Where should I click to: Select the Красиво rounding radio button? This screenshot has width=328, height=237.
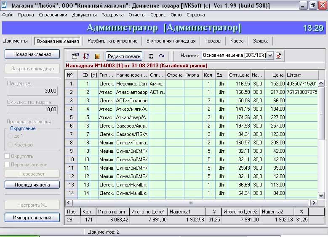[x=10, y=144]
